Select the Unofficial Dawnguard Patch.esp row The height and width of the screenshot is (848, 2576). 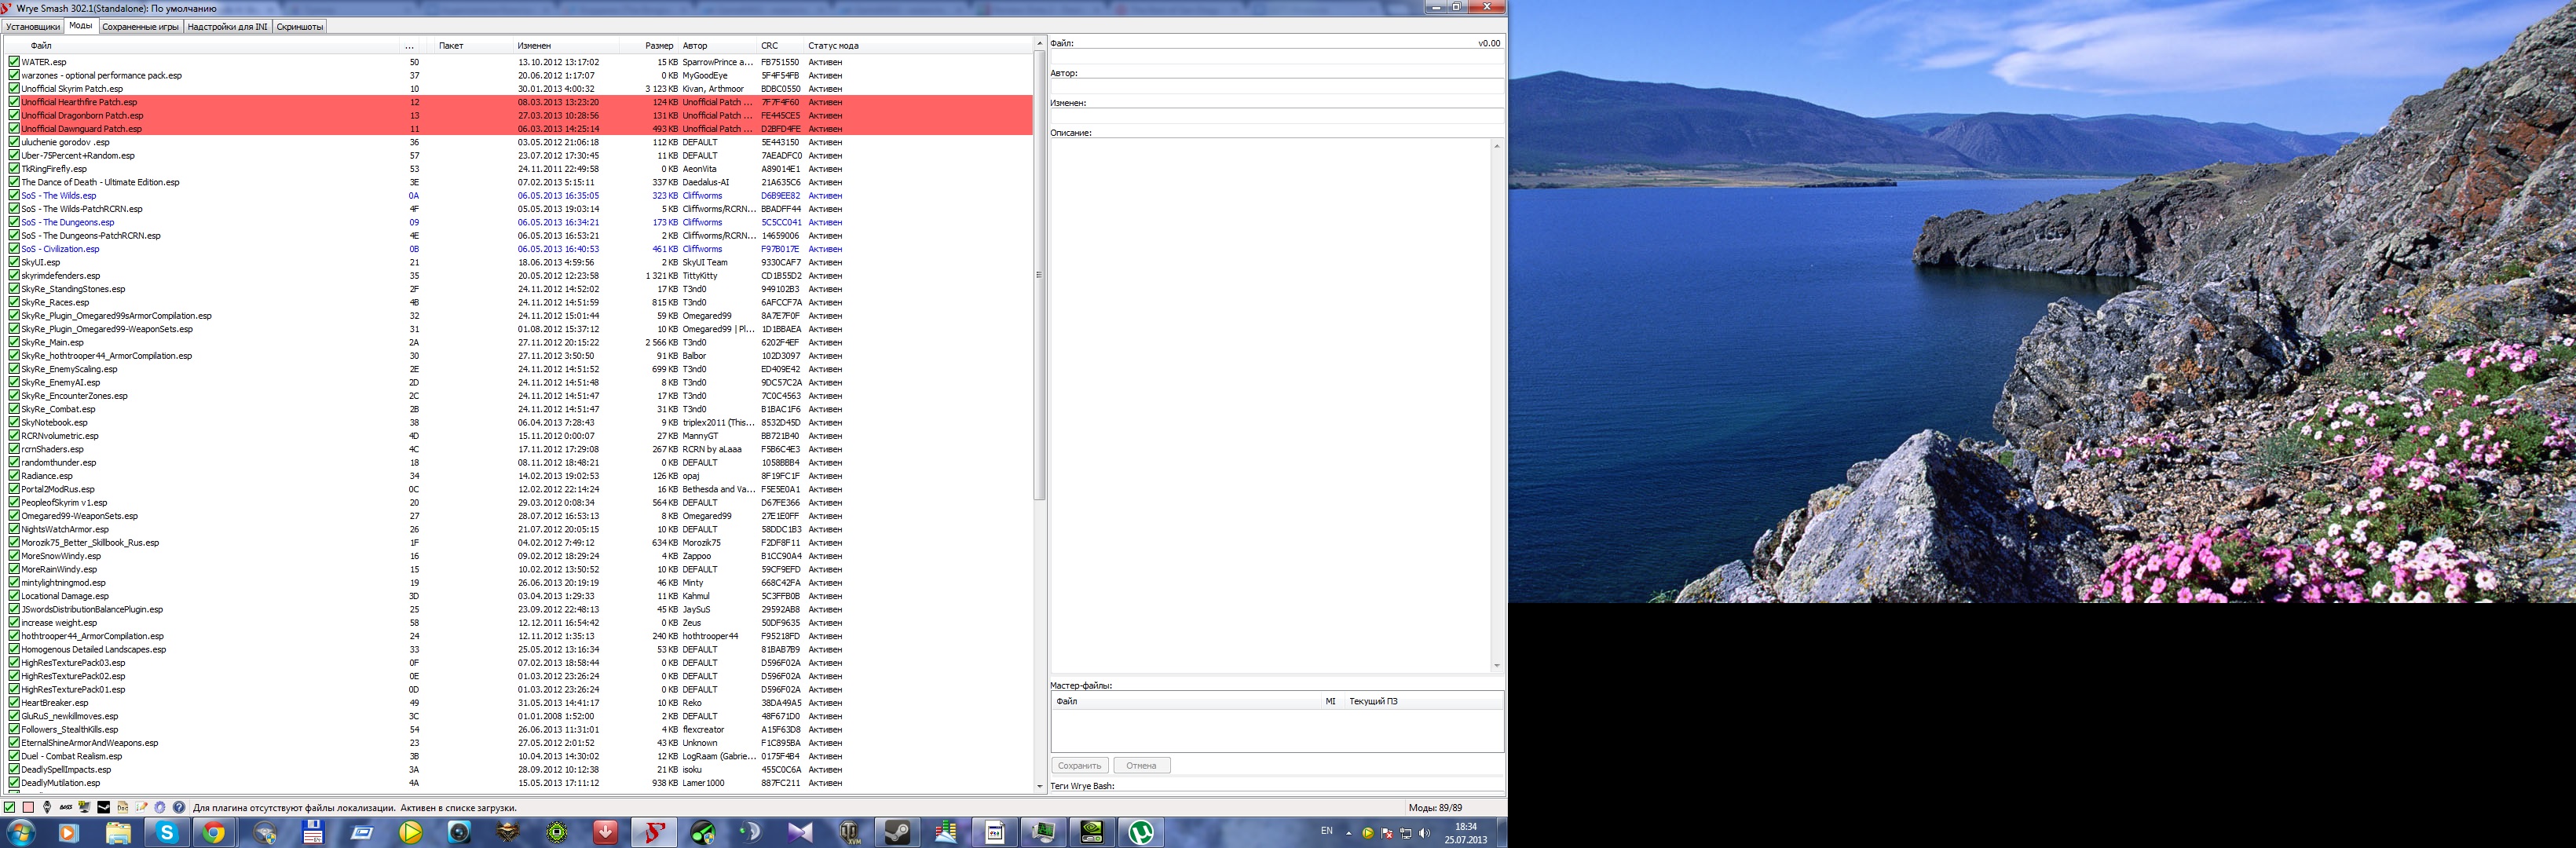[518, 128]
